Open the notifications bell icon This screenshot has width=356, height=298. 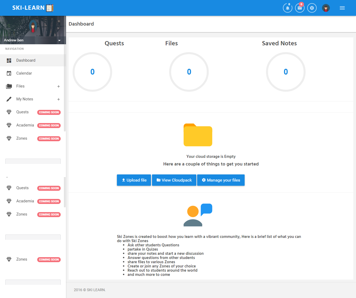[287, 8]
